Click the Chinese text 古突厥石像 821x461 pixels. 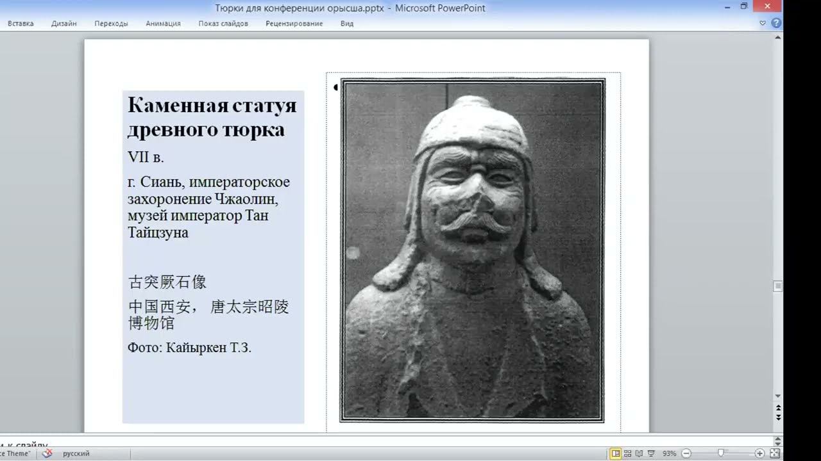point(167,282)
